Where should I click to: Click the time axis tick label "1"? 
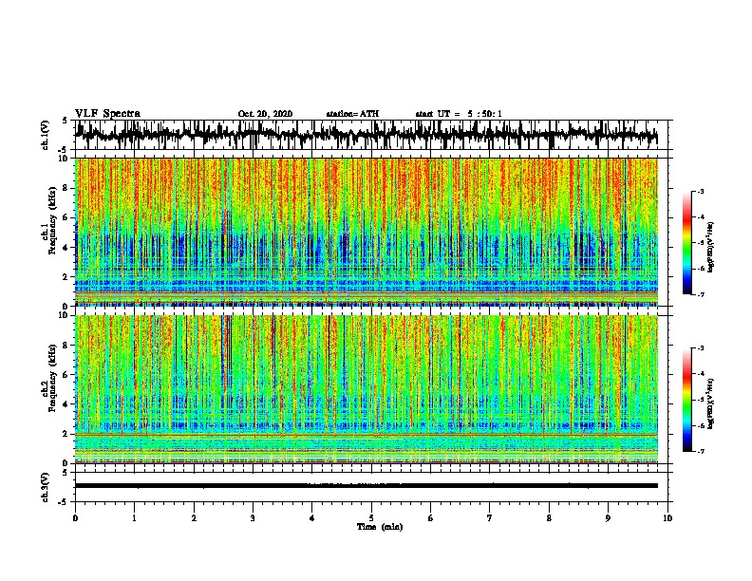coord(134,517)
